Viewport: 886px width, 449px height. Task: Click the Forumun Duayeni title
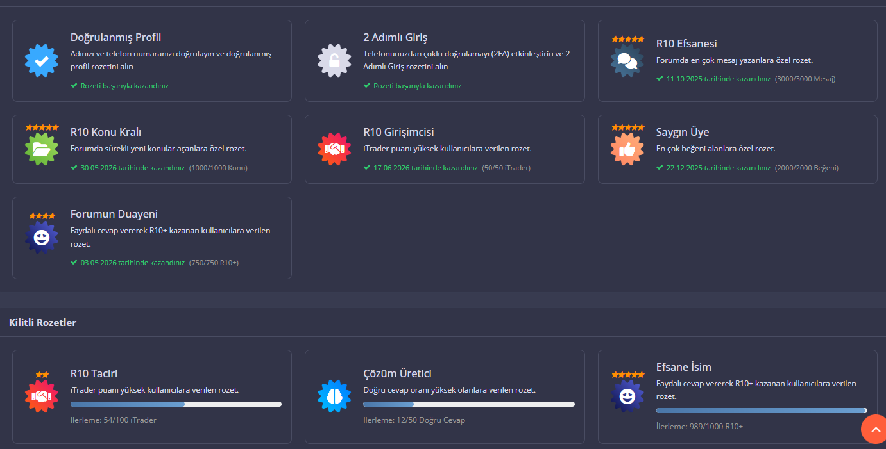click(114, 214)
